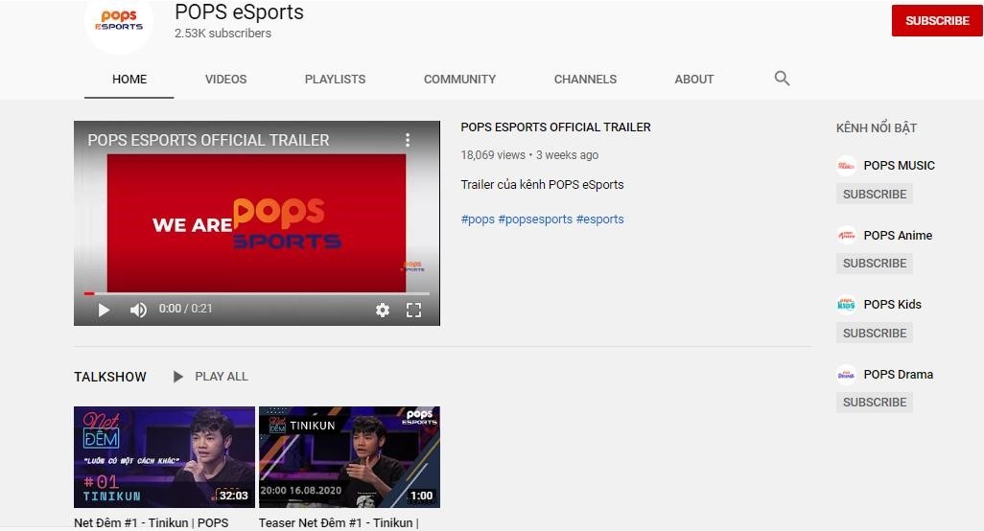Image resolution: width=984 pixels, height=531 pixels.
Task: Subscribe to POPS MUSIC channel
Action: pyautogui.click(x=874, y=194)
